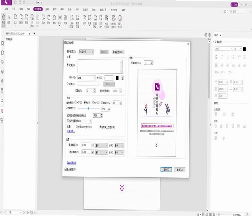252x216 pixels.
Task: Click the Underline icon in format panel
Action: tap(227, 57)
